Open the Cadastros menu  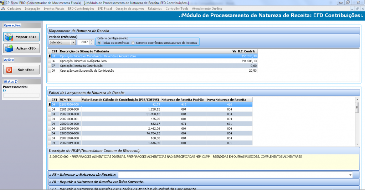(14, 9)
